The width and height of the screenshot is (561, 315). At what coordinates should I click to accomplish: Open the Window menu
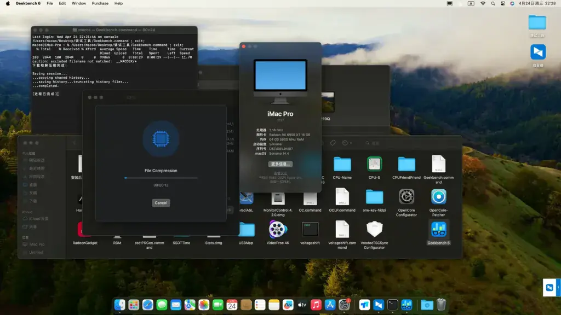pos(79,3)
